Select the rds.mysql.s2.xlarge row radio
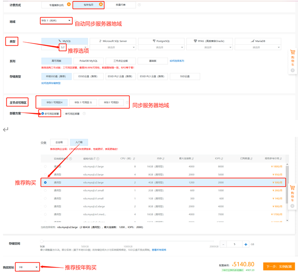 coord(45,206)
